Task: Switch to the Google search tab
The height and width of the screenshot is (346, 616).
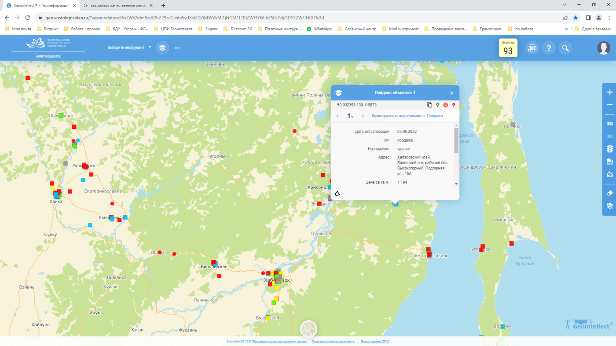Action: tap(117, 5)
